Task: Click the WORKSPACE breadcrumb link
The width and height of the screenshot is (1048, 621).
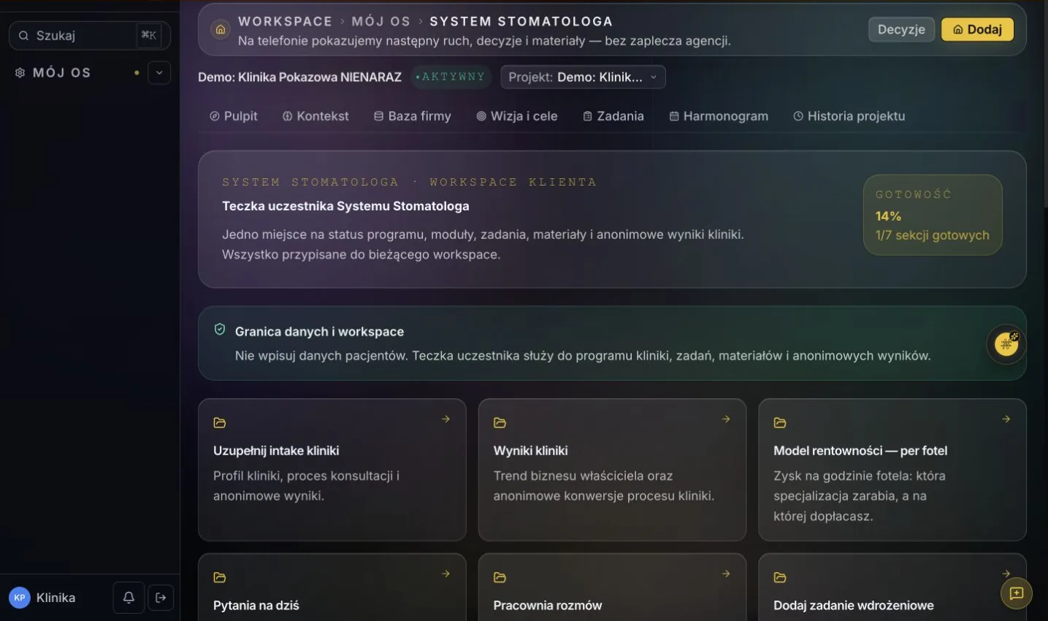Action: [x=285, y=21]
